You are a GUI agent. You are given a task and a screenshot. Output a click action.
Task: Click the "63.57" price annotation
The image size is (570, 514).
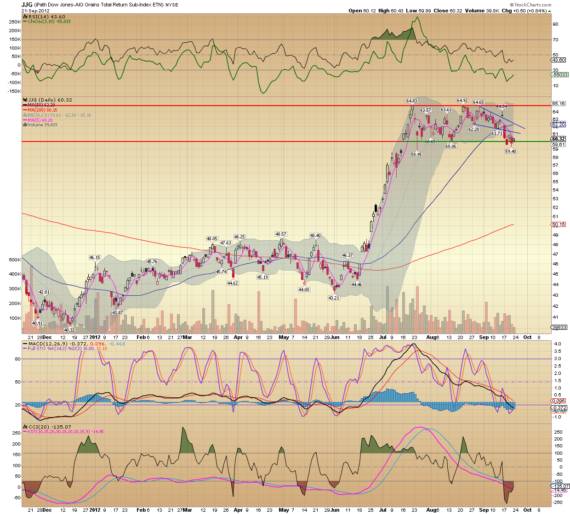426,110
